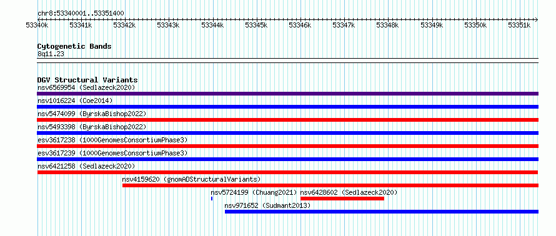Select the blue esv3617239 variant bar

click(x=287, y=159)
